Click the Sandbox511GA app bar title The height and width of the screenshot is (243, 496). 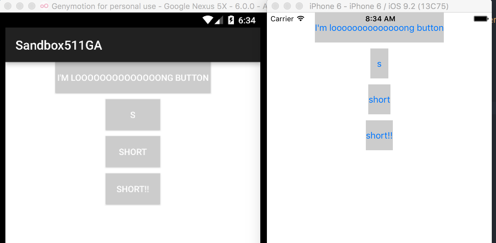59,45
